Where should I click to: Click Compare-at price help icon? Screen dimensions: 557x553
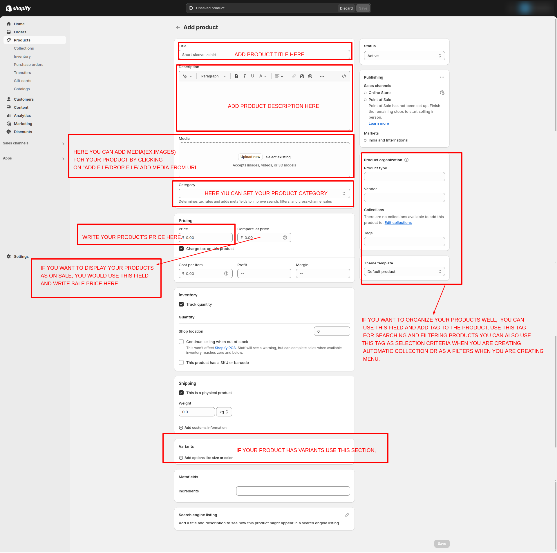coord(285,237)
